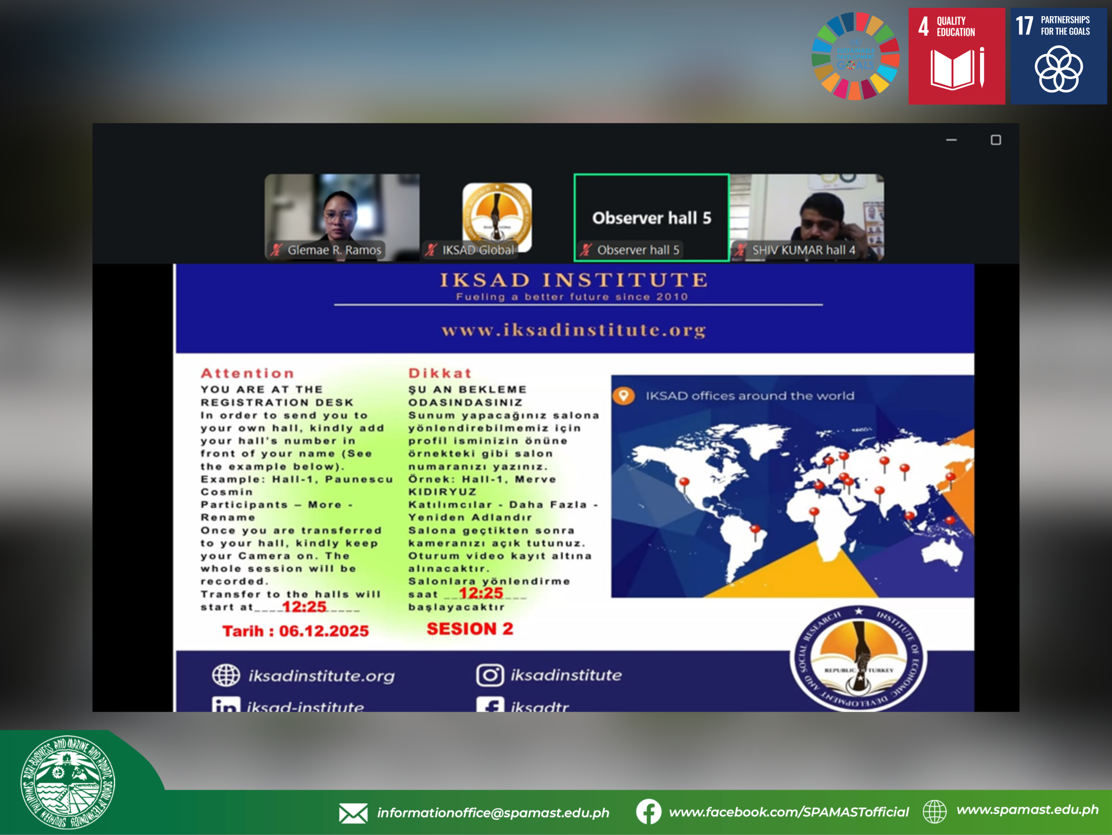
Task: Open www.iksadinstitute.org link in slide header
Action: pyautogui.click(x=574, y=330)
